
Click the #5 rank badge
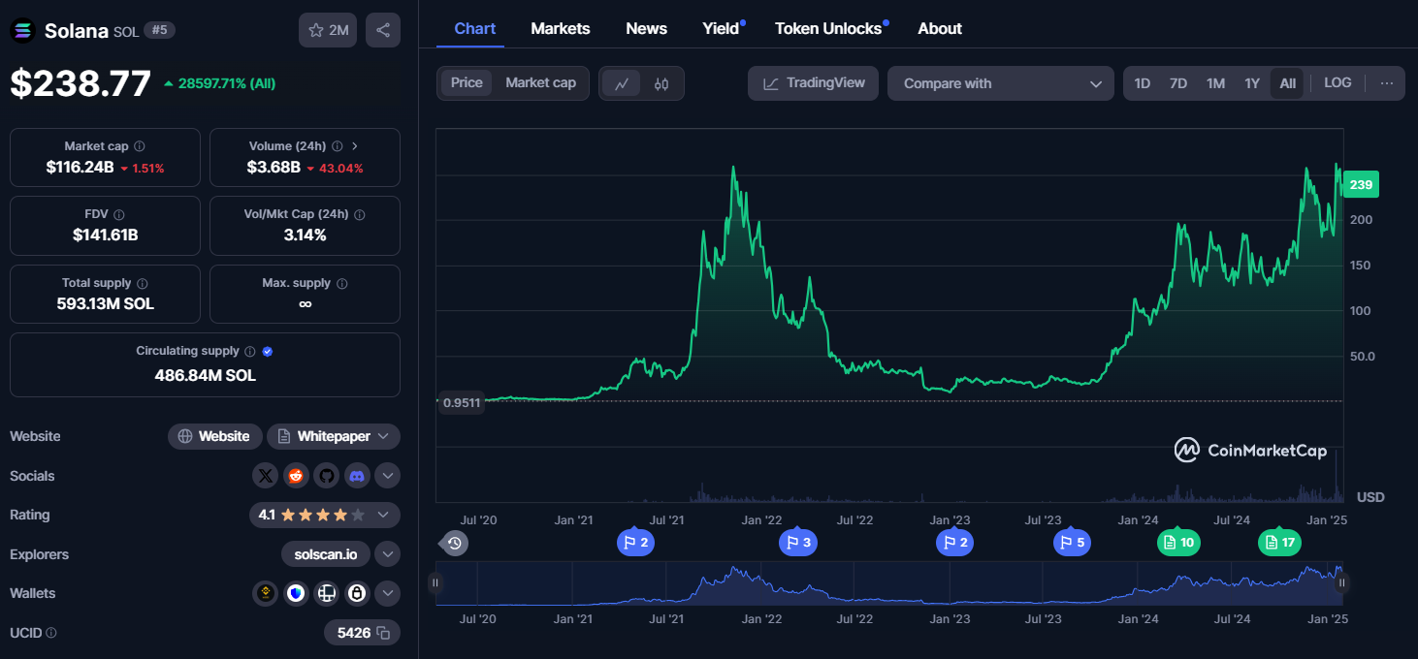click(160, 30)
